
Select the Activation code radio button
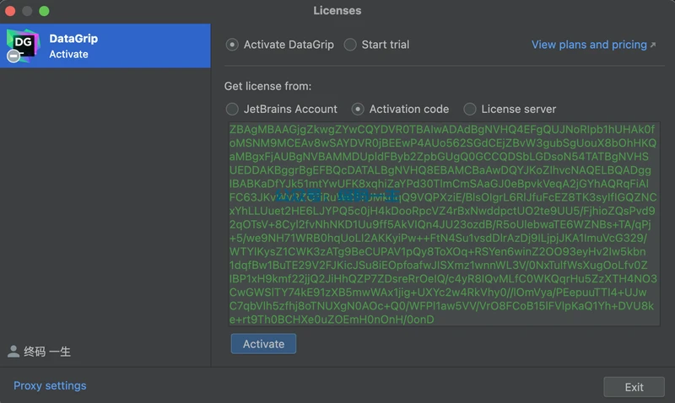point(358,109)
